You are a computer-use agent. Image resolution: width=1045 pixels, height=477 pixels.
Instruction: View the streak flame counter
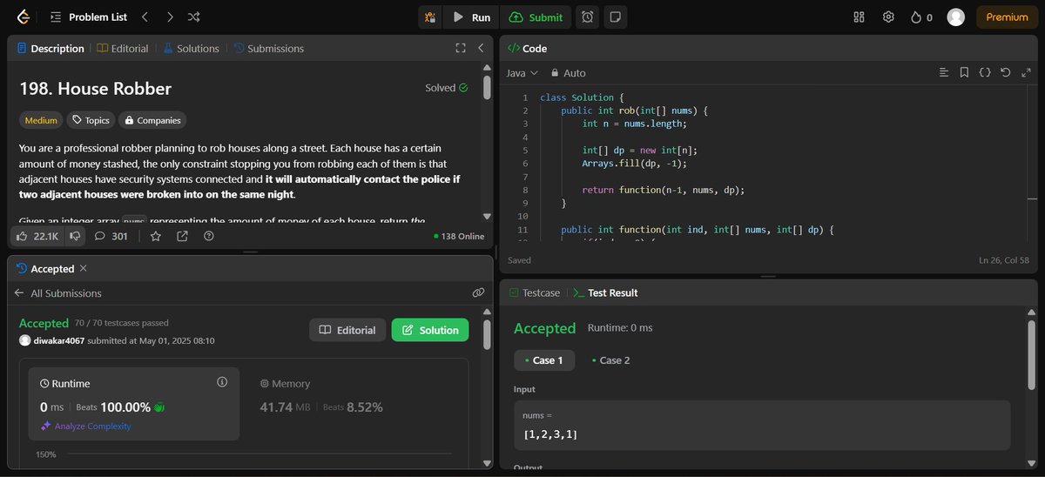(921, 17)
